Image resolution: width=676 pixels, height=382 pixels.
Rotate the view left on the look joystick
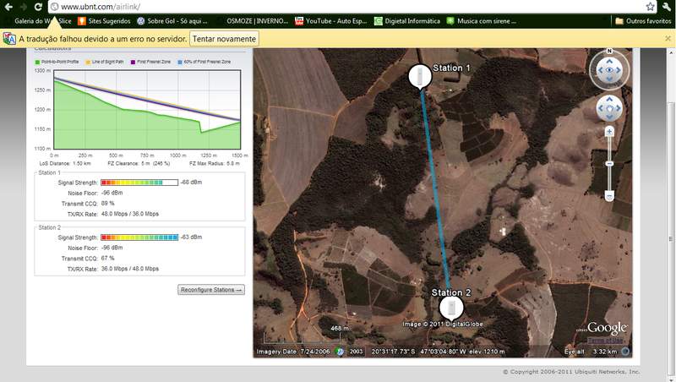[600, 70]
